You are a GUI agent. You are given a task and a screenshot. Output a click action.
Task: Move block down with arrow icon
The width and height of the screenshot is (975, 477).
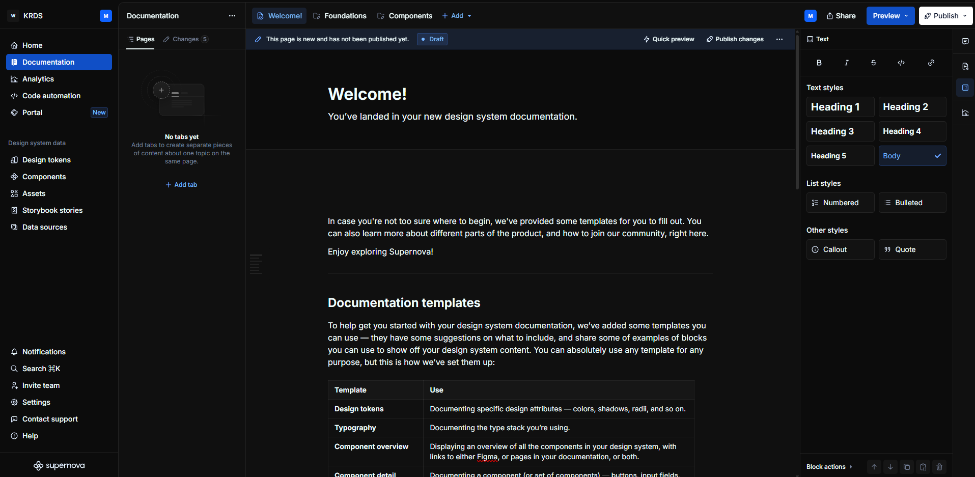click(x=890, y=467)
